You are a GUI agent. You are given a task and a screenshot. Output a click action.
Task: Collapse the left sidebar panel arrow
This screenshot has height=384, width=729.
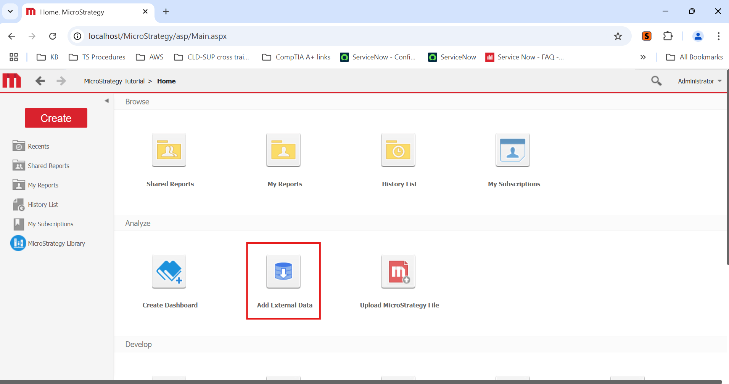(x=107, y=101)
